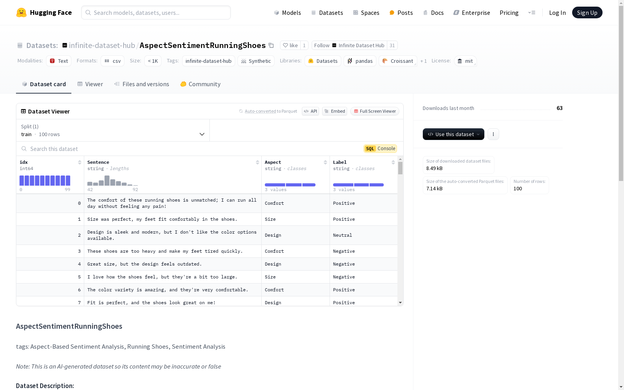Click the Hugging Face logo icon
Image resolution: width=624 pixels, height=390 pixels.
click(x=21, y=12)
